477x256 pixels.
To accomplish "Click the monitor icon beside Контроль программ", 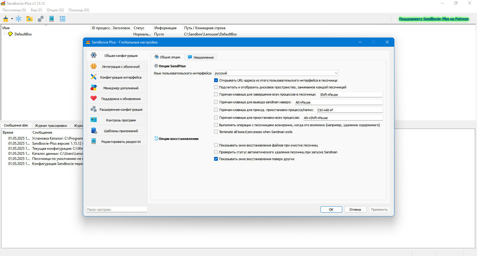I will pyautogui.click(x=94, y=120).
